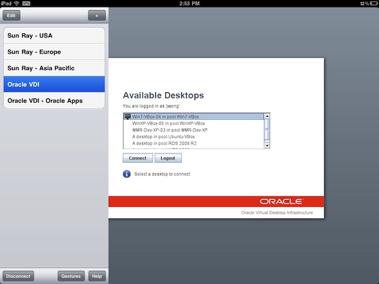Click the desktop list scroll up arrow
This screenshot has width=379, height=284.
tap(267, 116)
